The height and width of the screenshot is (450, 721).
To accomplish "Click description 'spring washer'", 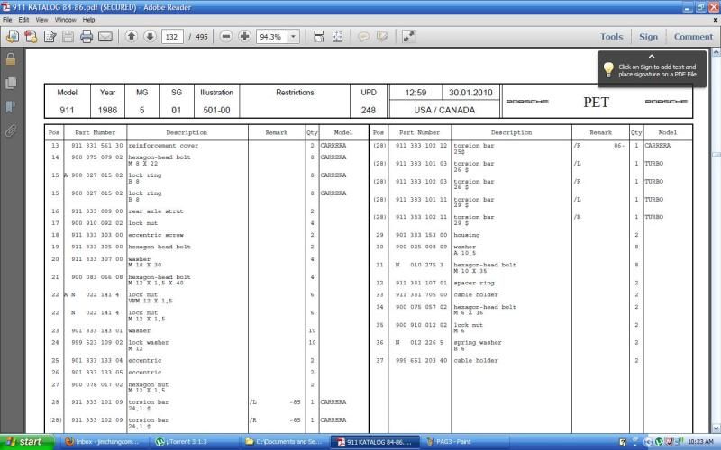I will tap(478, 343).
